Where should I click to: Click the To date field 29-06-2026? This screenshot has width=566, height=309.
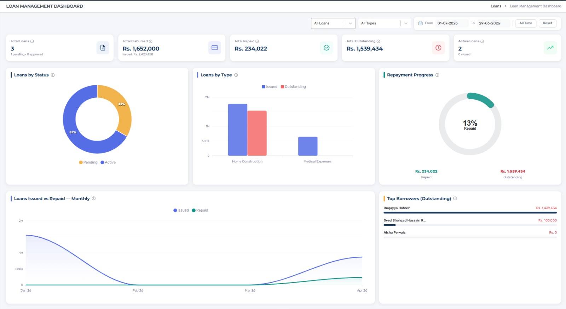pyautogui.click(x=493, y=23)
